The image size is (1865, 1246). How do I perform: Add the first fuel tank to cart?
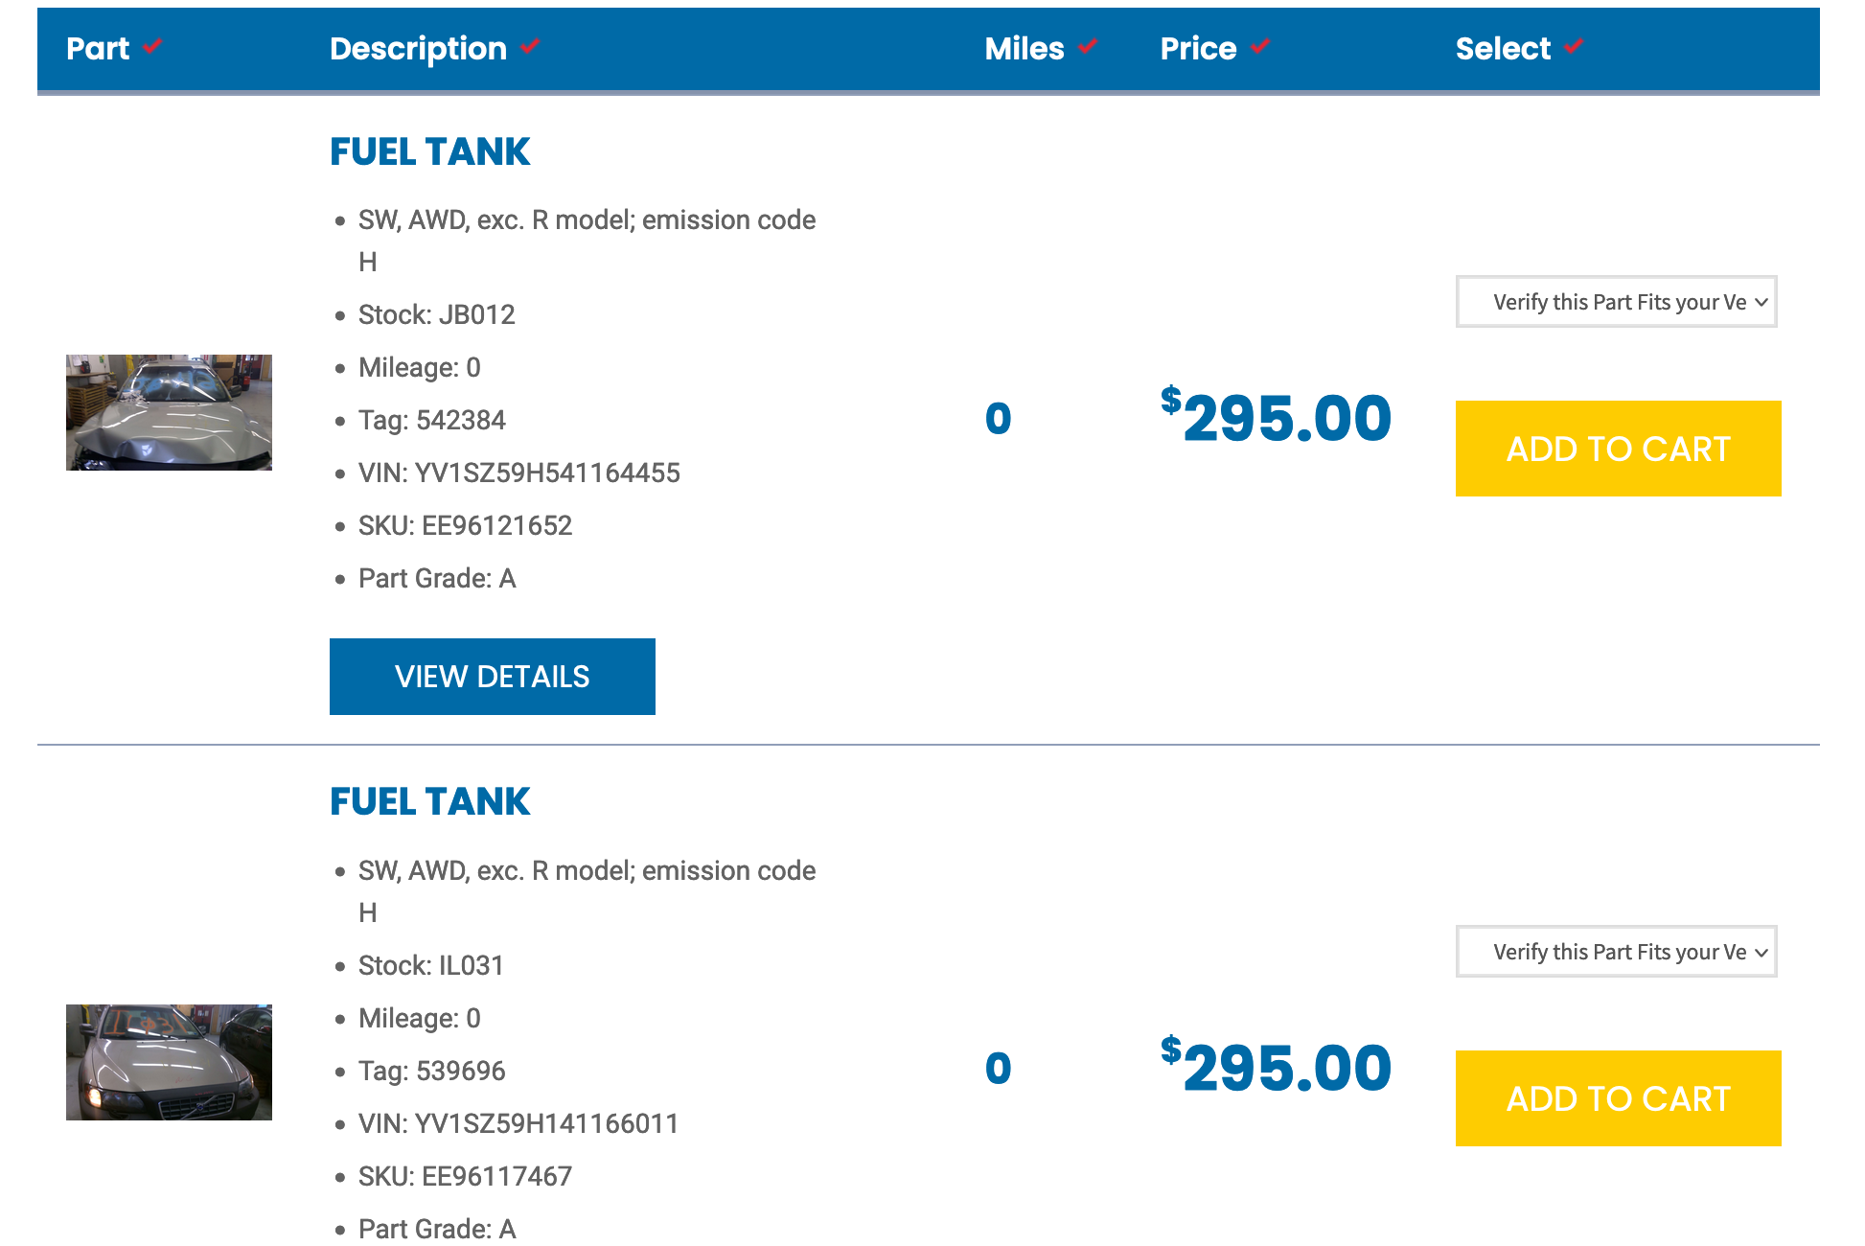tap(1618, 449)
